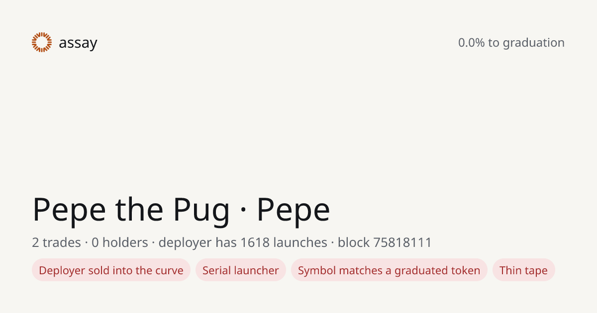Click the word graduation at top right

(x=534, y=43)
